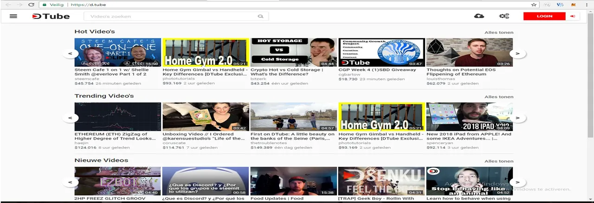Click the blue Steem extension icon
This screenshot has width=594, height=203.
[x=560, y=5]
